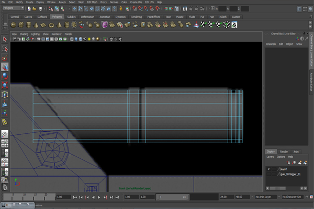Create a polygon cone from the shelf
This screenshot has width=314, height=209.
click(x=36, y=25)
